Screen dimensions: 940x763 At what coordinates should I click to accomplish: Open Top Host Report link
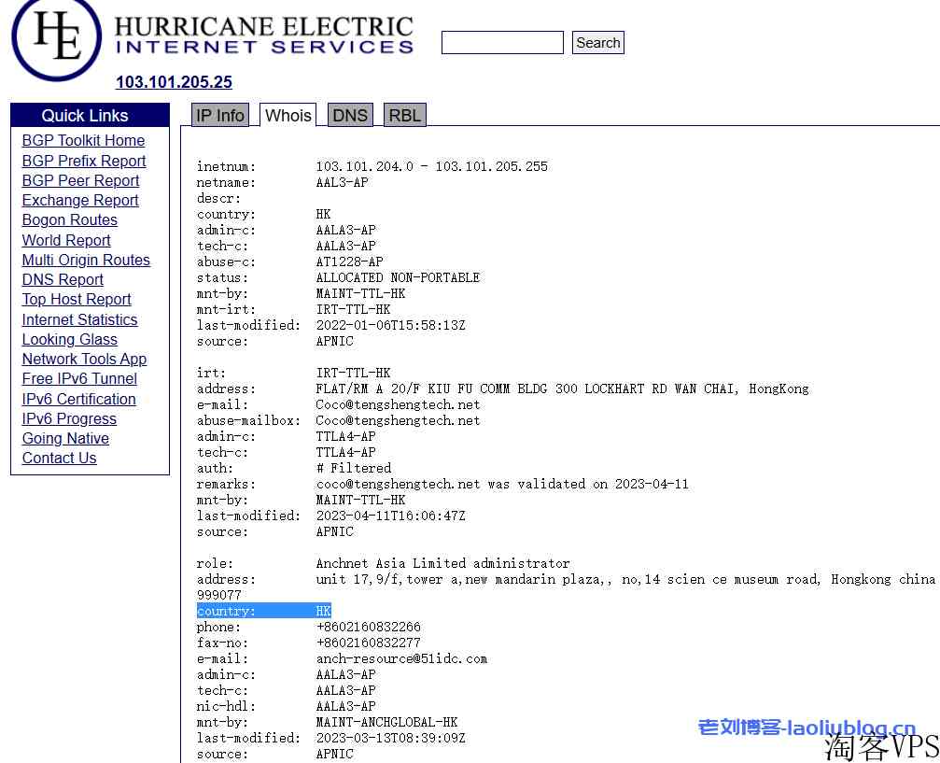(x=77, y=300)
